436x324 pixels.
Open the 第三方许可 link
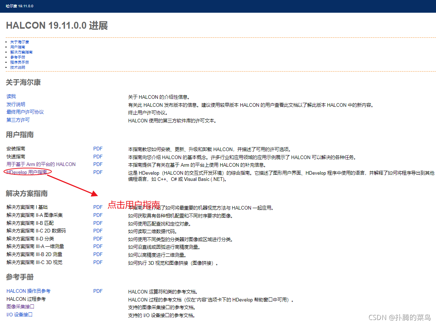coord(18,120)
